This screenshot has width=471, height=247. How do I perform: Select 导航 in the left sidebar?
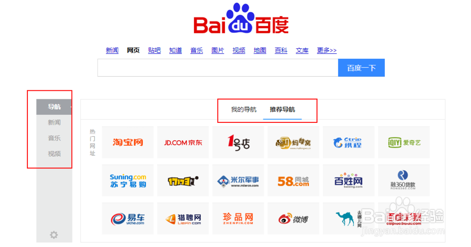pyautogui.click(x=54, y=107)
